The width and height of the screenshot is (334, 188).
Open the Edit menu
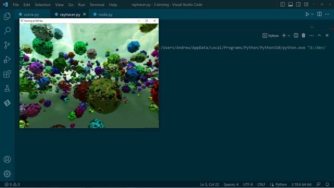coord(27,5)
